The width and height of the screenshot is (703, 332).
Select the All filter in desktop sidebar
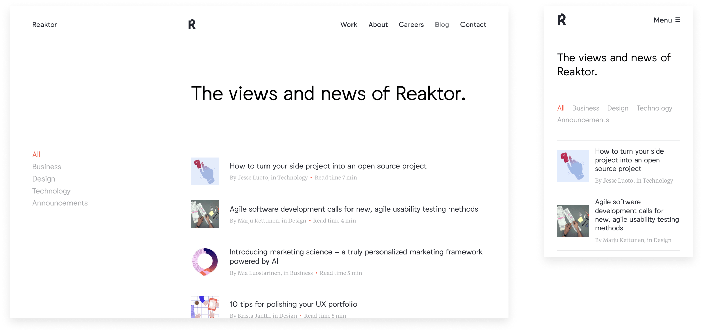coord(36,155)
